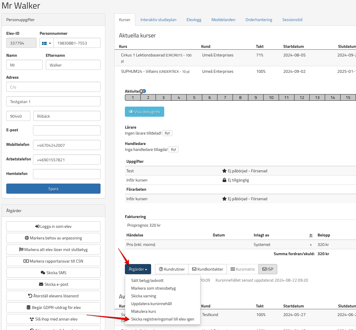Image resolution: width=356 pixels, height=330 pixels.
Task: Click Markera behov av anpassning button
Action: 53,238
